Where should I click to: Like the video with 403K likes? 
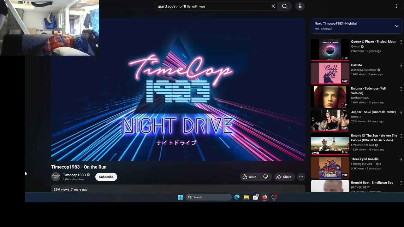pos(249,177)
